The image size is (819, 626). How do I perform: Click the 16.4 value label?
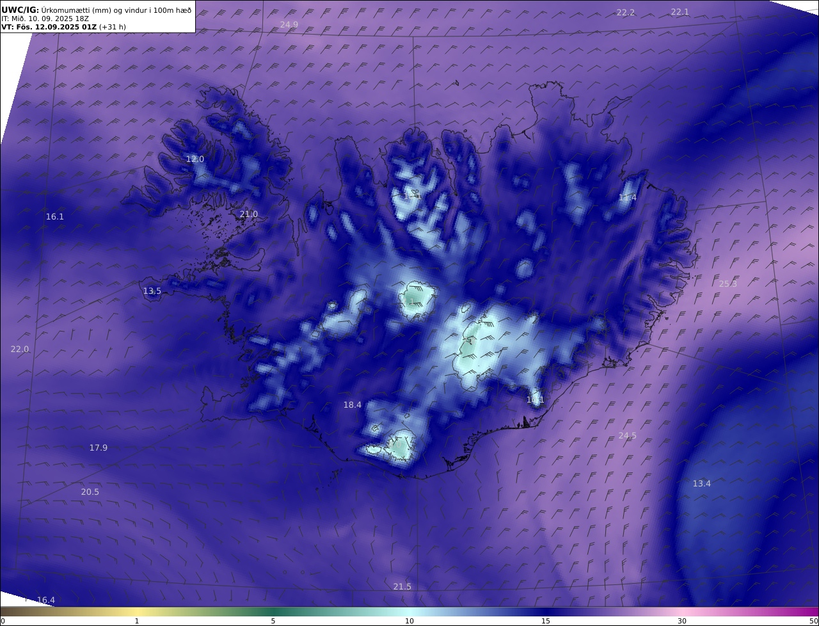46,600
